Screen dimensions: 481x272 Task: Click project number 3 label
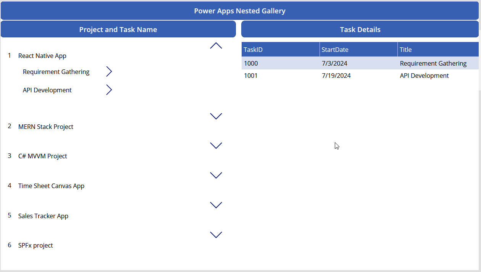coord(10,156)
